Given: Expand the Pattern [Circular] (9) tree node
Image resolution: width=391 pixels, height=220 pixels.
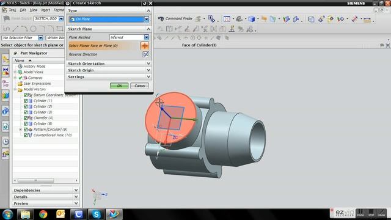Looking at the screenshot, I should pos(20,130).
